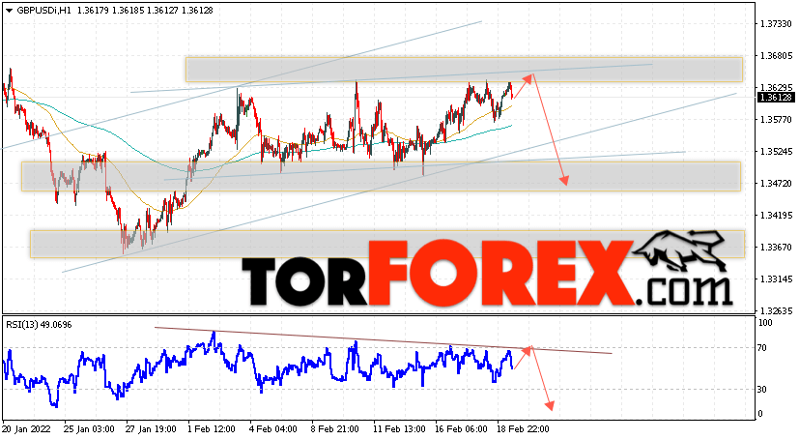
Task: Select the RSI 0 level label
Action: pyautogui.click(x=760, y=414)
